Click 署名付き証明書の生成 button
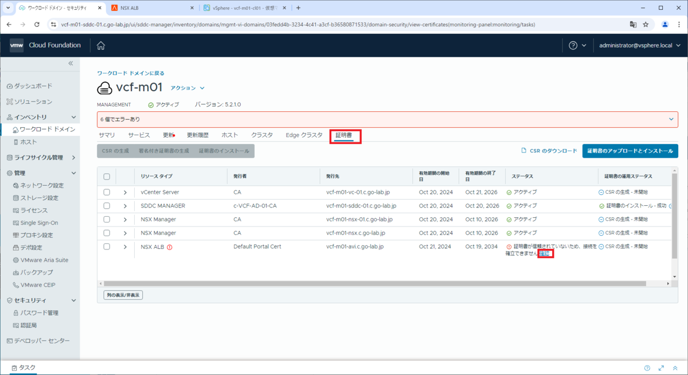Viewport: 688px width, 375px height. click(x=163, y=151)
